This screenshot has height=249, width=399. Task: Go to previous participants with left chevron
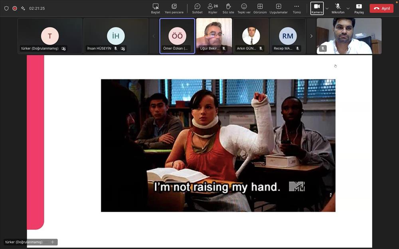click(x=154, y=36)
